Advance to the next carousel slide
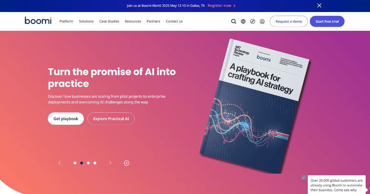This screenshot has width=370, height=194. coord(110,163)
